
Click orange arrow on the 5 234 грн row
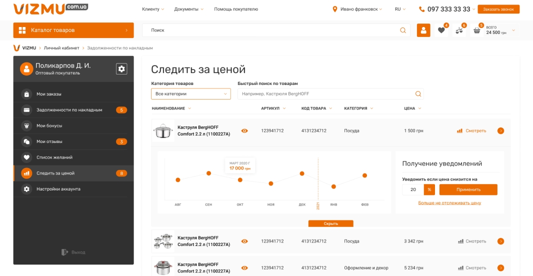point(500,268)
